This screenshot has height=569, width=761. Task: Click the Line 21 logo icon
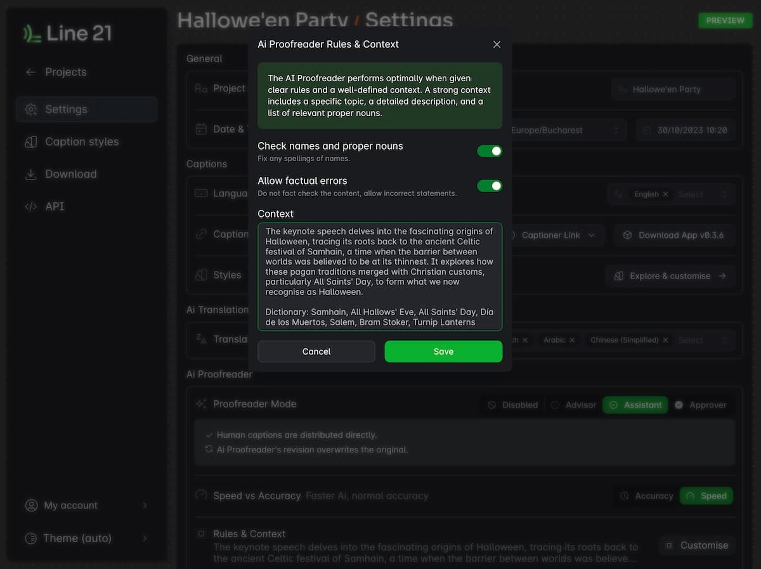[32, 33]
